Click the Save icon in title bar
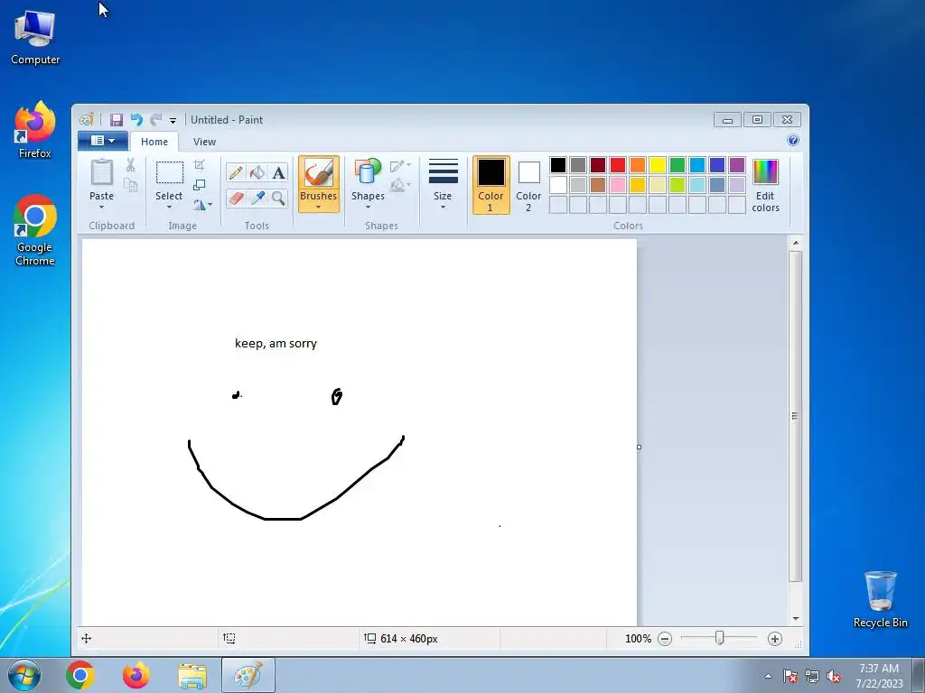Image resolution: width=925 pixels, height=693 pixels. 117,120
